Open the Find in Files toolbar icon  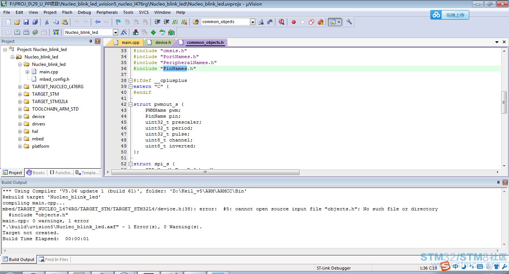[x=196, y=22]
